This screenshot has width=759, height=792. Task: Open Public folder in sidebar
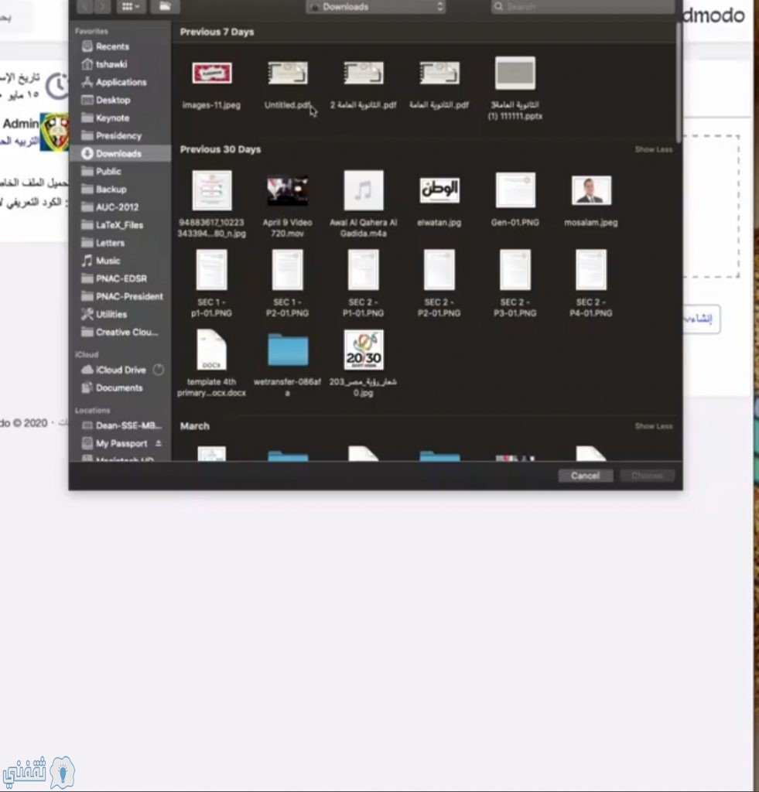tap(108, 171)
